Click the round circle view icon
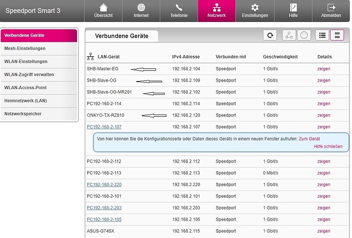Screen dimensions: 352x238 point(304,35)
